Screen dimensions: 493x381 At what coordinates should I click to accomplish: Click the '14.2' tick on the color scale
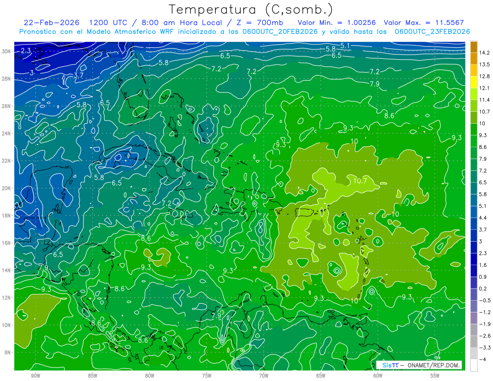click(x=484, y=53)
